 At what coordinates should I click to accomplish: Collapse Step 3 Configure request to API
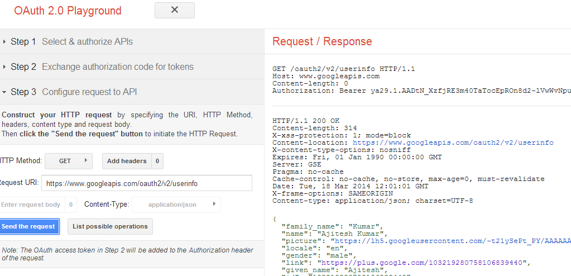pos(132,92)
